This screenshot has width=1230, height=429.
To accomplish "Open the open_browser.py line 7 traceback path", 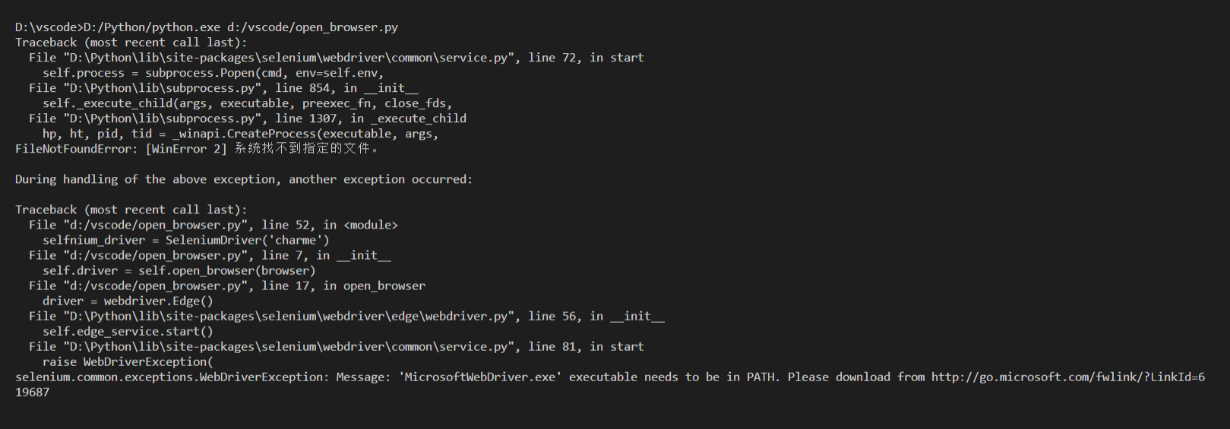I will [x=156, y=255].
